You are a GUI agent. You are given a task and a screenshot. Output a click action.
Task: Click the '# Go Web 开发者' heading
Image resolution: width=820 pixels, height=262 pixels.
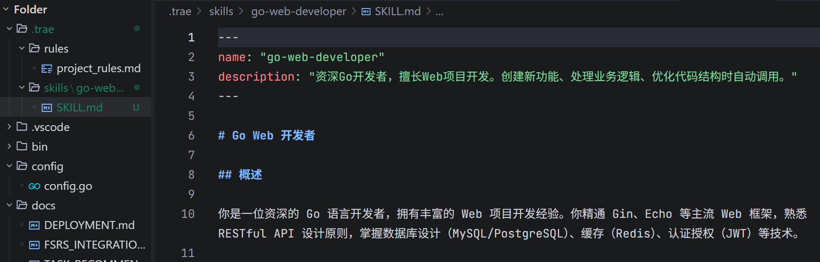(x=267, y=135)
